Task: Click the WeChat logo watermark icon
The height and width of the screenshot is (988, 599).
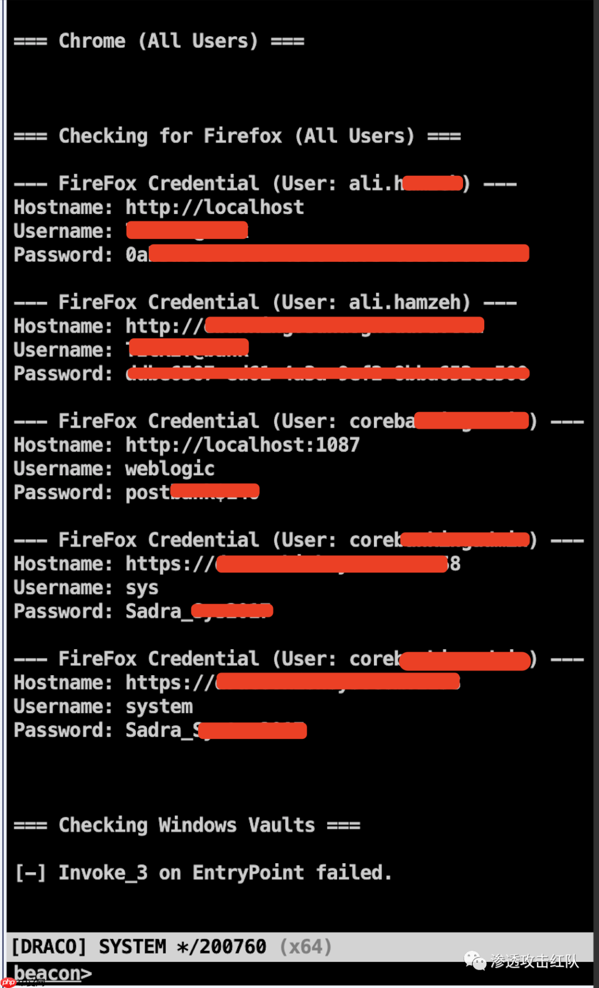Action: point(475,960)
